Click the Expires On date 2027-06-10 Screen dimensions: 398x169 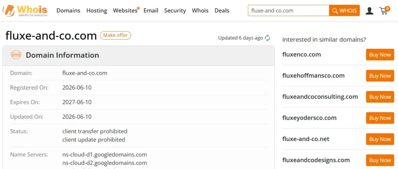77,102
